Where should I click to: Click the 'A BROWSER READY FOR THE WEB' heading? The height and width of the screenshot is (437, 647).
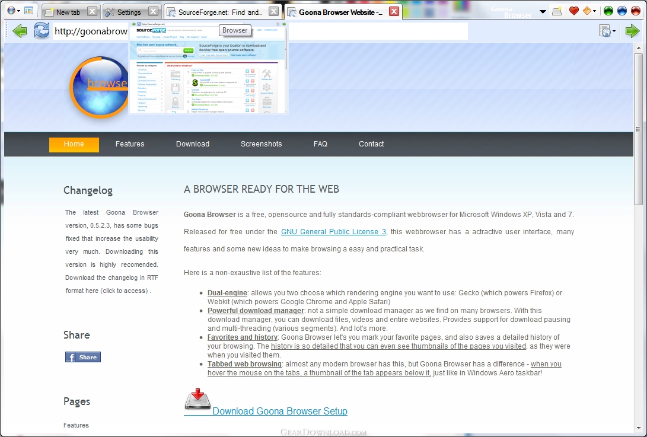261,189
